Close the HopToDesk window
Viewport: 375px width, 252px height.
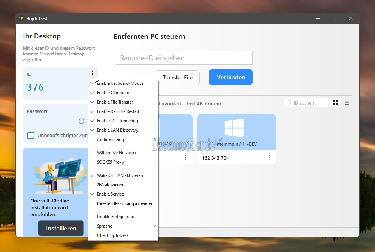coord(351,18)
